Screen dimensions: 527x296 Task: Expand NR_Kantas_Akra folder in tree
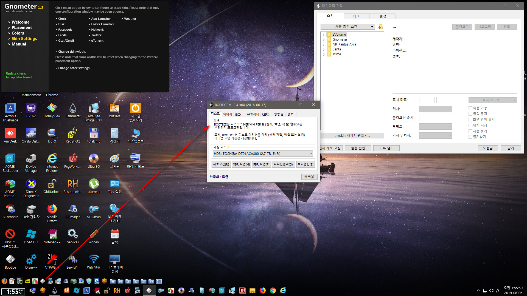[x=324, y=44]
